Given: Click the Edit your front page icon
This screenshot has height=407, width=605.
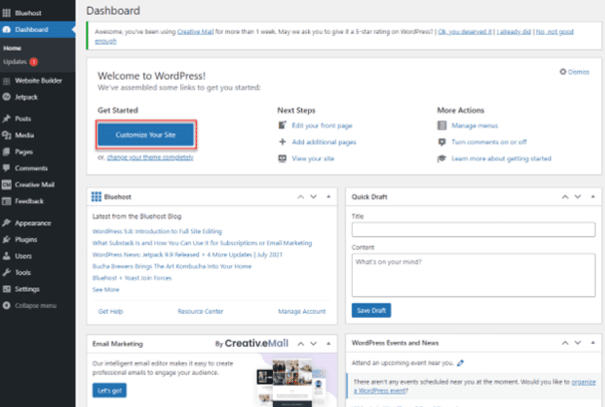Looking at the screenshot, I should (x=283, y=125).
